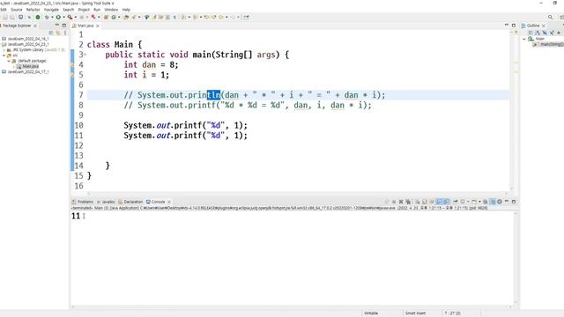The height and width of the screenshot is (317, 564).
Task: Switch to the Declaration tab
Action: (x=130, y=202)
